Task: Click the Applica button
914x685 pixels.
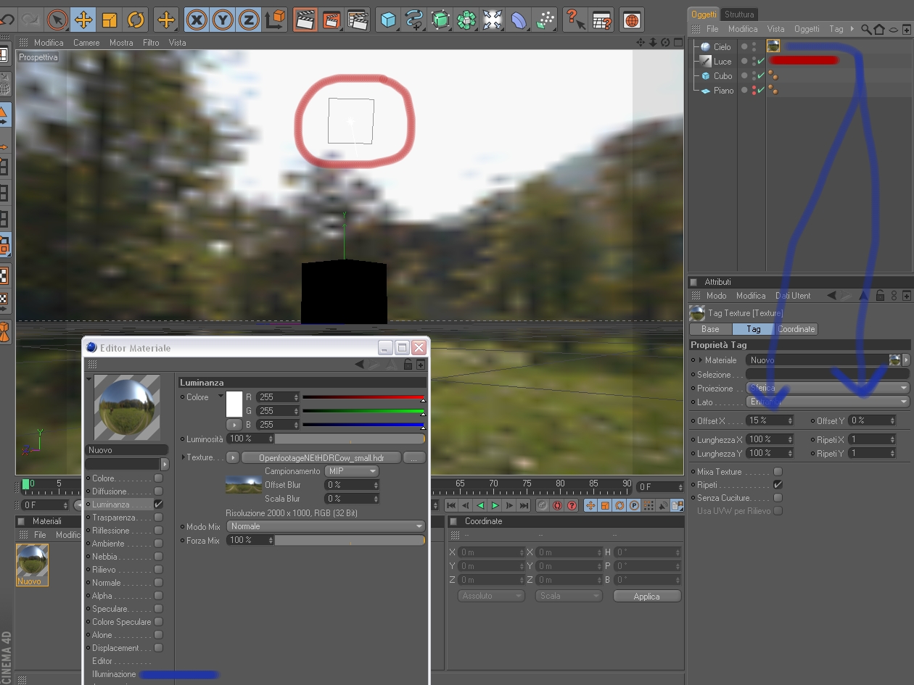Action: pos(646,597)
